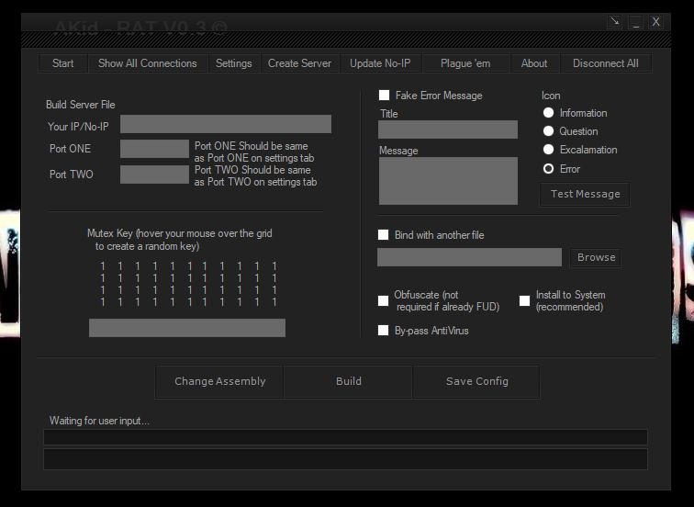Close the window with the X button
The height and width of the screenshot is (507, 694).
pyautogui.click(x=656, y=21)
